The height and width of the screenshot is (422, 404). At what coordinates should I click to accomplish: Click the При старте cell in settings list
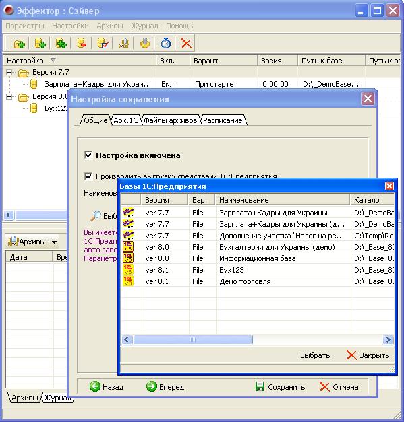click(214, 84)
